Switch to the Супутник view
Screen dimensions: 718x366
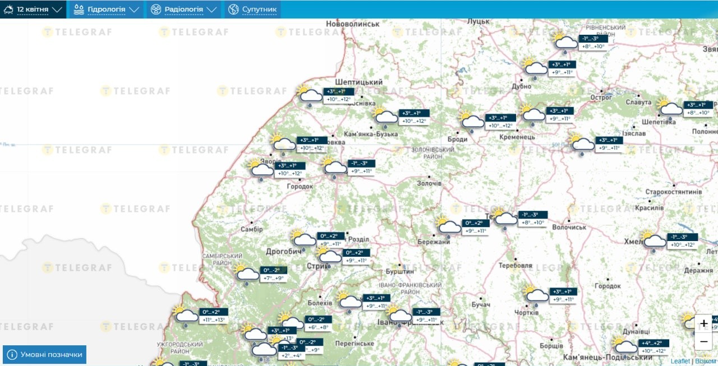point(259,10)
